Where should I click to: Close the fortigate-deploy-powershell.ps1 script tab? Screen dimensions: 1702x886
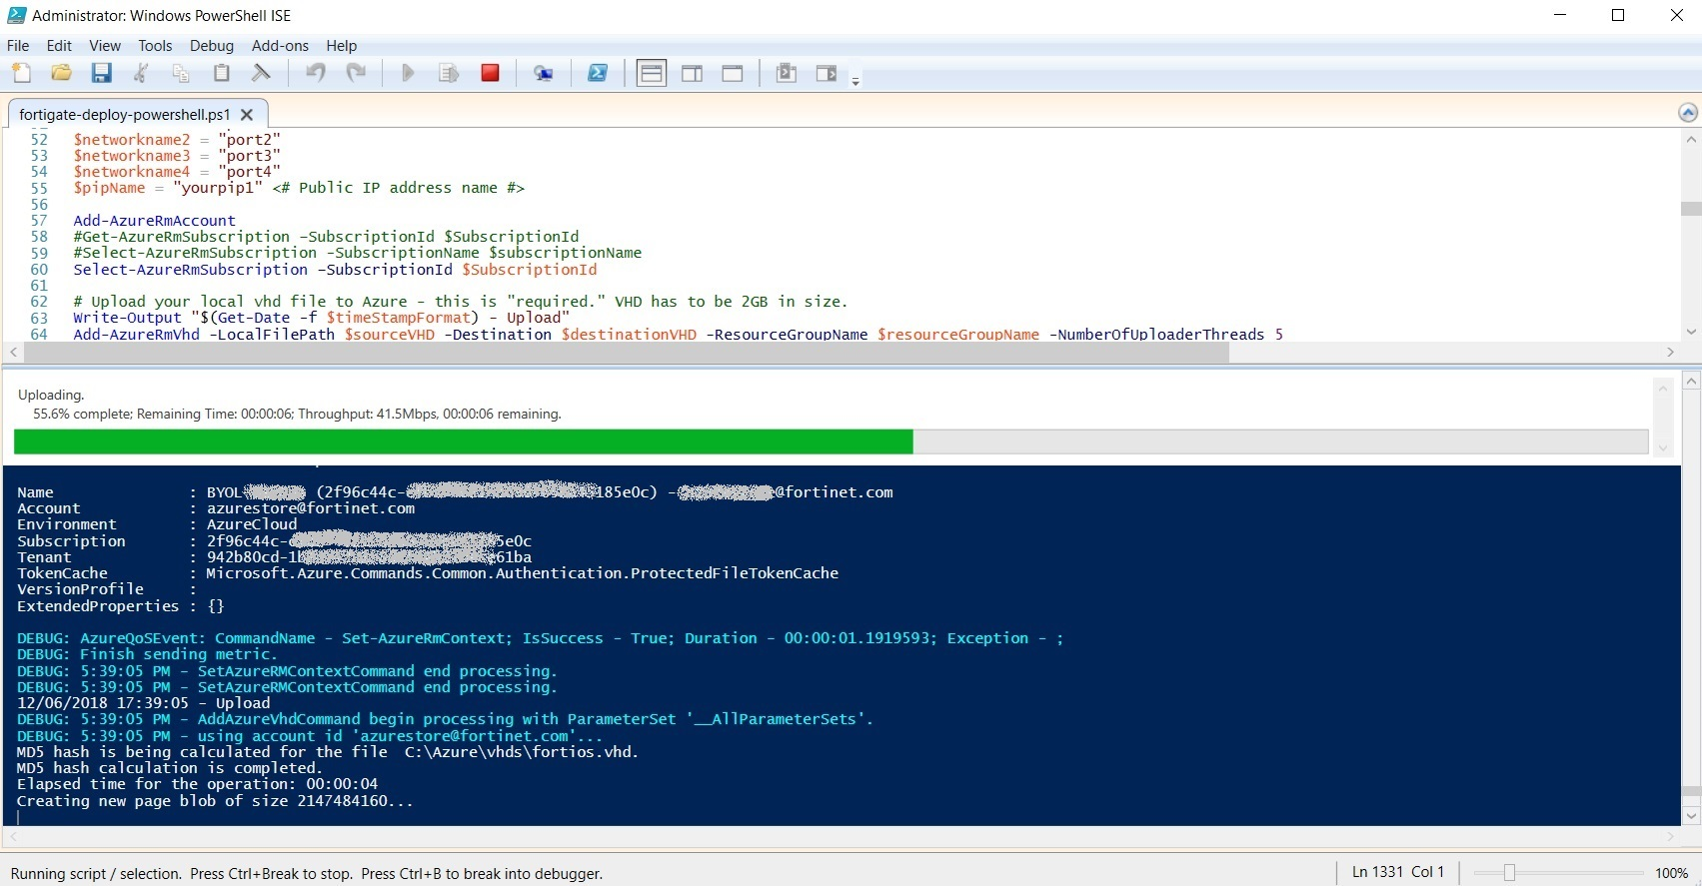tap(247, 114)
